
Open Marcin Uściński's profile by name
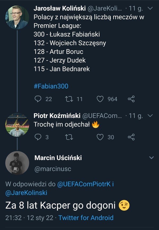click(58, 158)
